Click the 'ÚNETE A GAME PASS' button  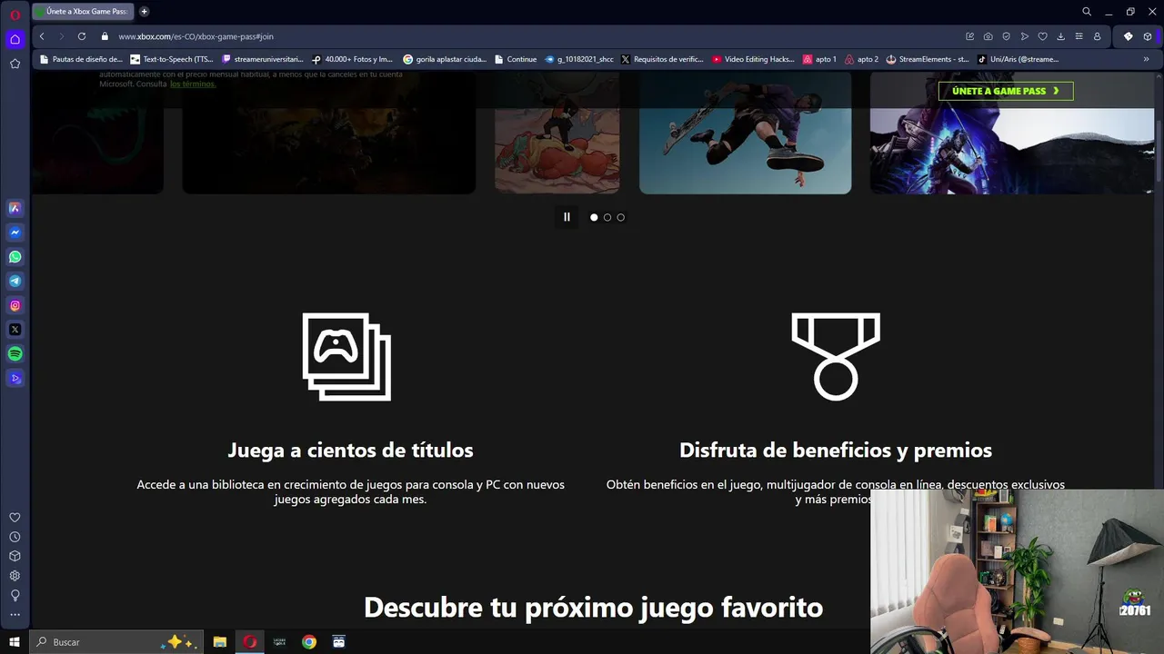[1006, 91]
